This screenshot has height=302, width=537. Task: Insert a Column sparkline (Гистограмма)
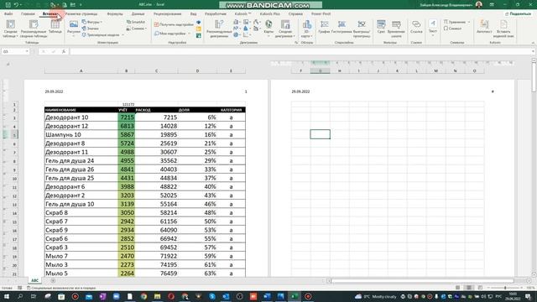click(x=341, y=27)
